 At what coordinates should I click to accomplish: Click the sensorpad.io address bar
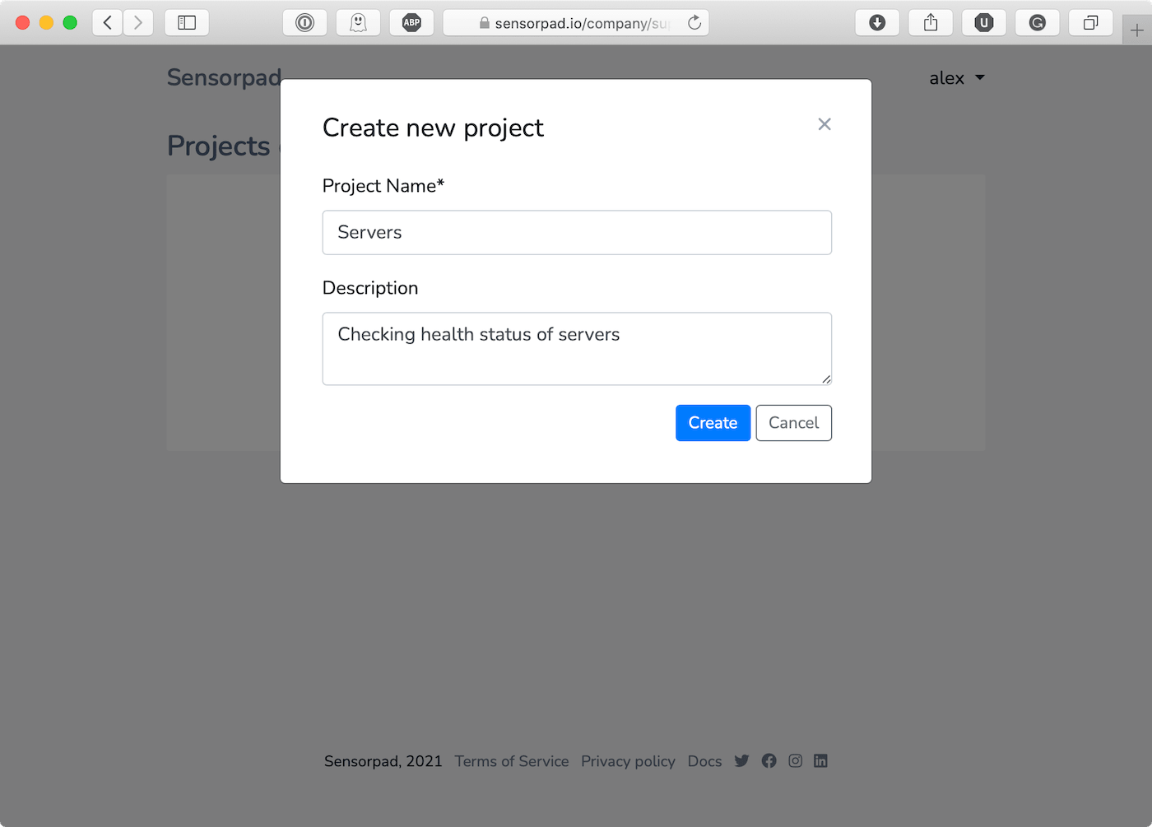[x=576, y=22]
